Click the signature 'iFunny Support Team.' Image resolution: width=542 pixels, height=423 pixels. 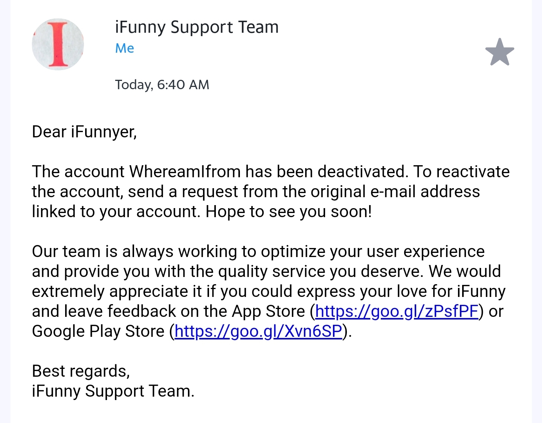[x=113, y=391]
